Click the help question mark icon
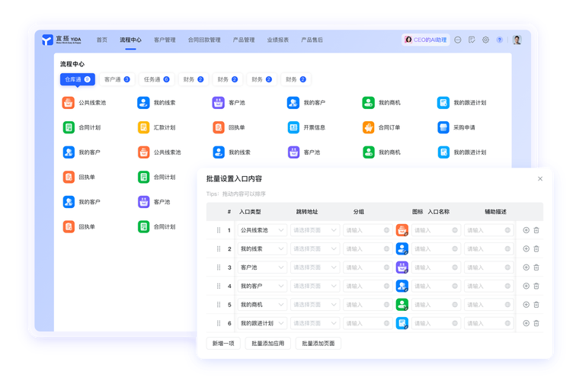Screen dimensions: 576x381 pyautogui.click(x=500, y=40)
